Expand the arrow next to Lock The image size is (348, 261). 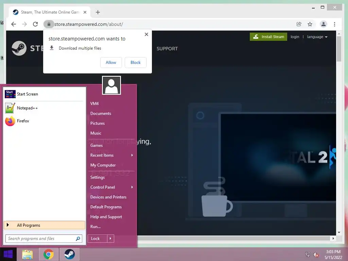click(110, 239)
